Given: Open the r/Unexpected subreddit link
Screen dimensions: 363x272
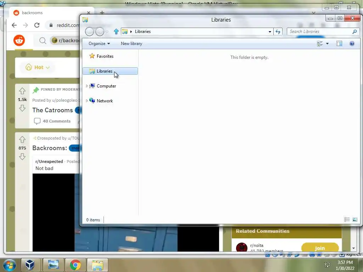Looking at the screenshot, I should tap(49, 161).
